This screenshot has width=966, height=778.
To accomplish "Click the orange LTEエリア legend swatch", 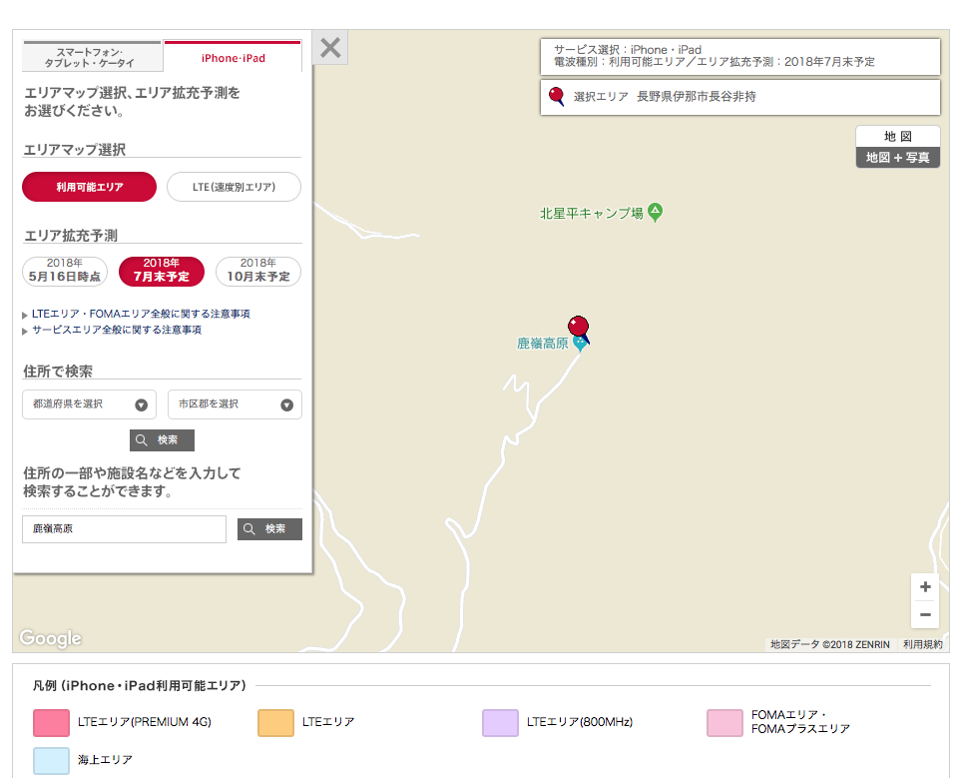I will click(275, 722).
